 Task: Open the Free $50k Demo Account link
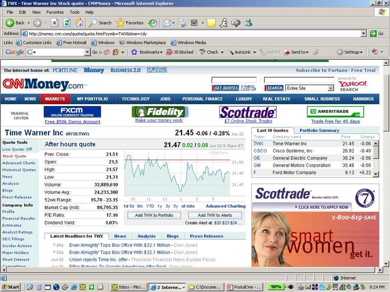coord(73,122)
